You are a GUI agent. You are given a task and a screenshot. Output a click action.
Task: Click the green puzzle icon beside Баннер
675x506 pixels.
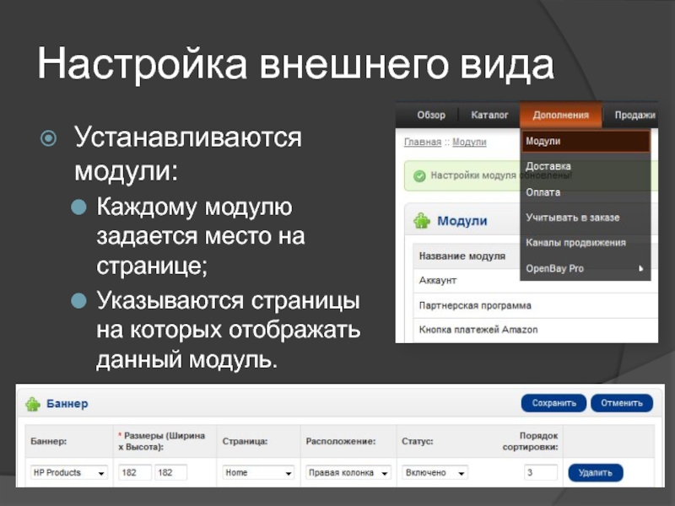[x=33, y=404]
